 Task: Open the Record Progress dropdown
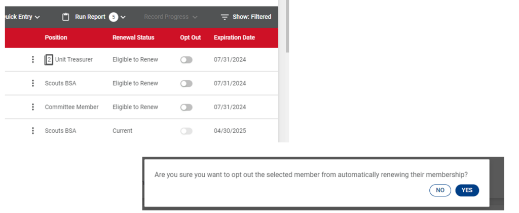tap(171, 17)
